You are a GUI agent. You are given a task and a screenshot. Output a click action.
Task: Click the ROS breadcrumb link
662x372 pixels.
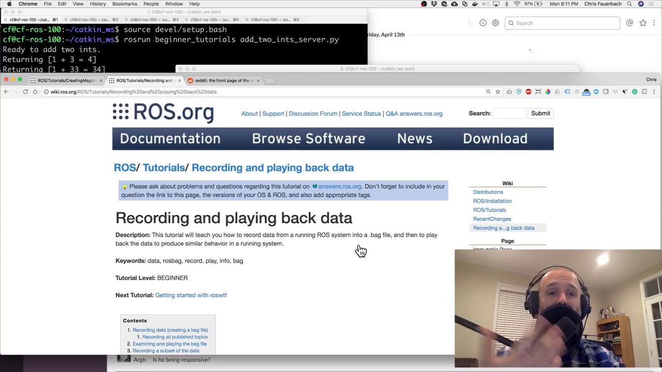[125, 167]
